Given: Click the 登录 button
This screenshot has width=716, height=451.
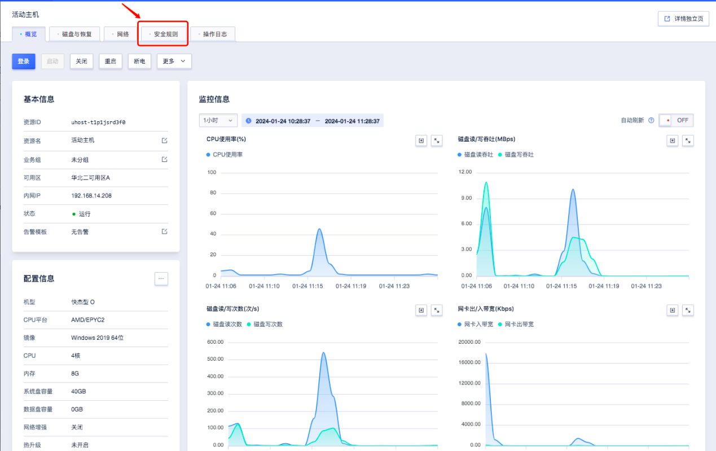Looking at the screenshot, I should (24, 61).
